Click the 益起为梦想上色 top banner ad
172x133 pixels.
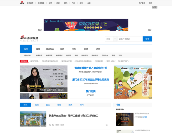click(86, 24)
